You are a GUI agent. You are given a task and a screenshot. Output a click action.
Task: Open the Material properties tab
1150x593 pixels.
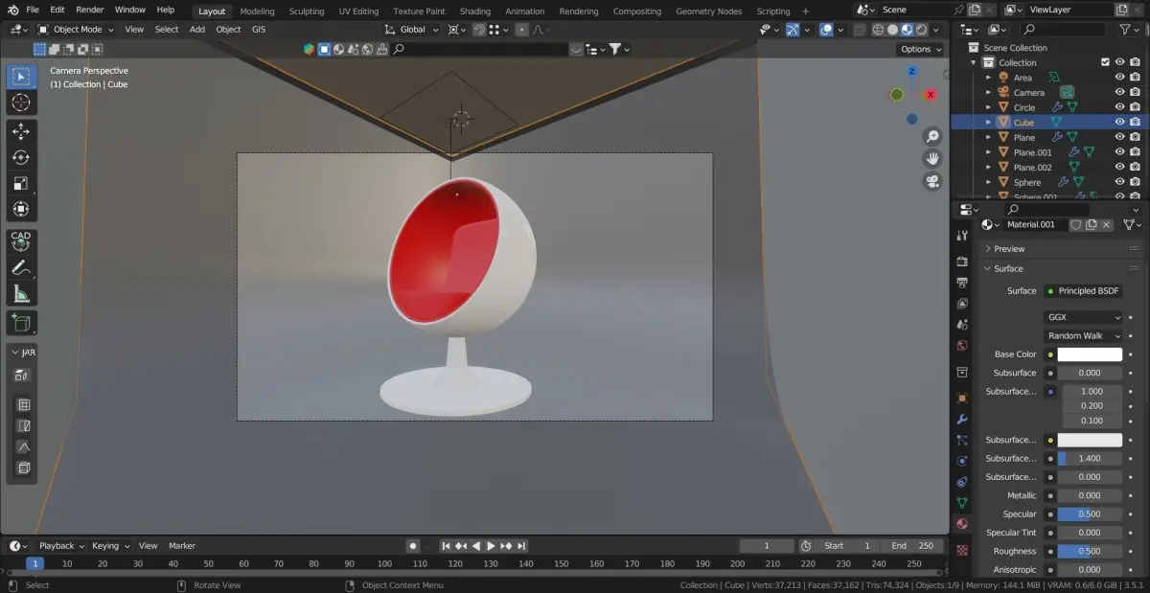(x=962, y=524)
